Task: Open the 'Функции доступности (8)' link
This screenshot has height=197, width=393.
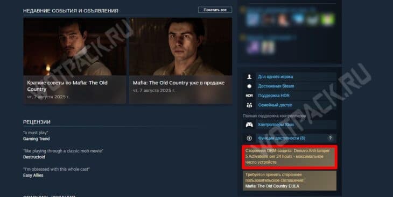Action: coord(282,138)
